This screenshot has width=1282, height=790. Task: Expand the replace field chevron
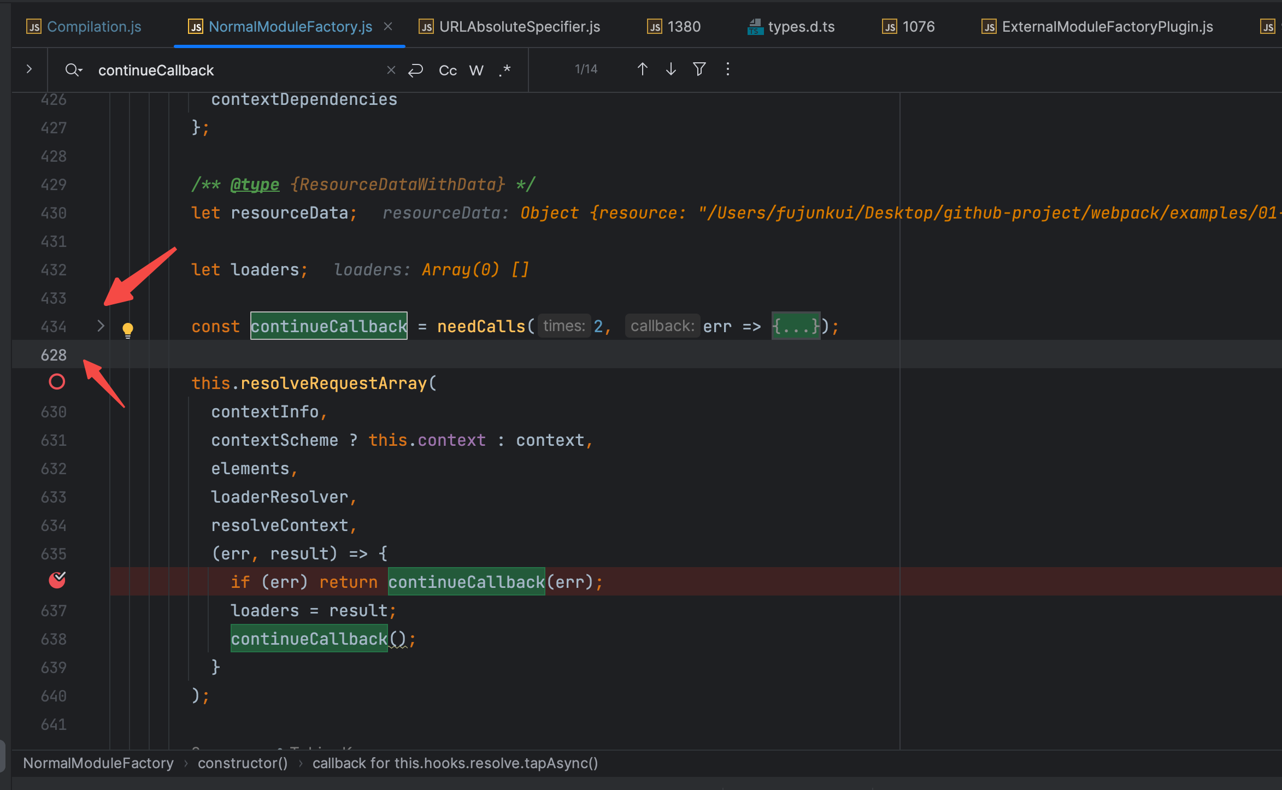(x=30, y=69)
